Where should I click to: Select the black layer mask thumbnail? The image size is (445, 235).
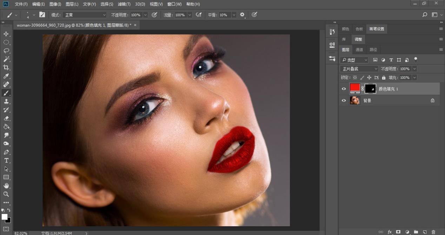click(x=370, y=89)
